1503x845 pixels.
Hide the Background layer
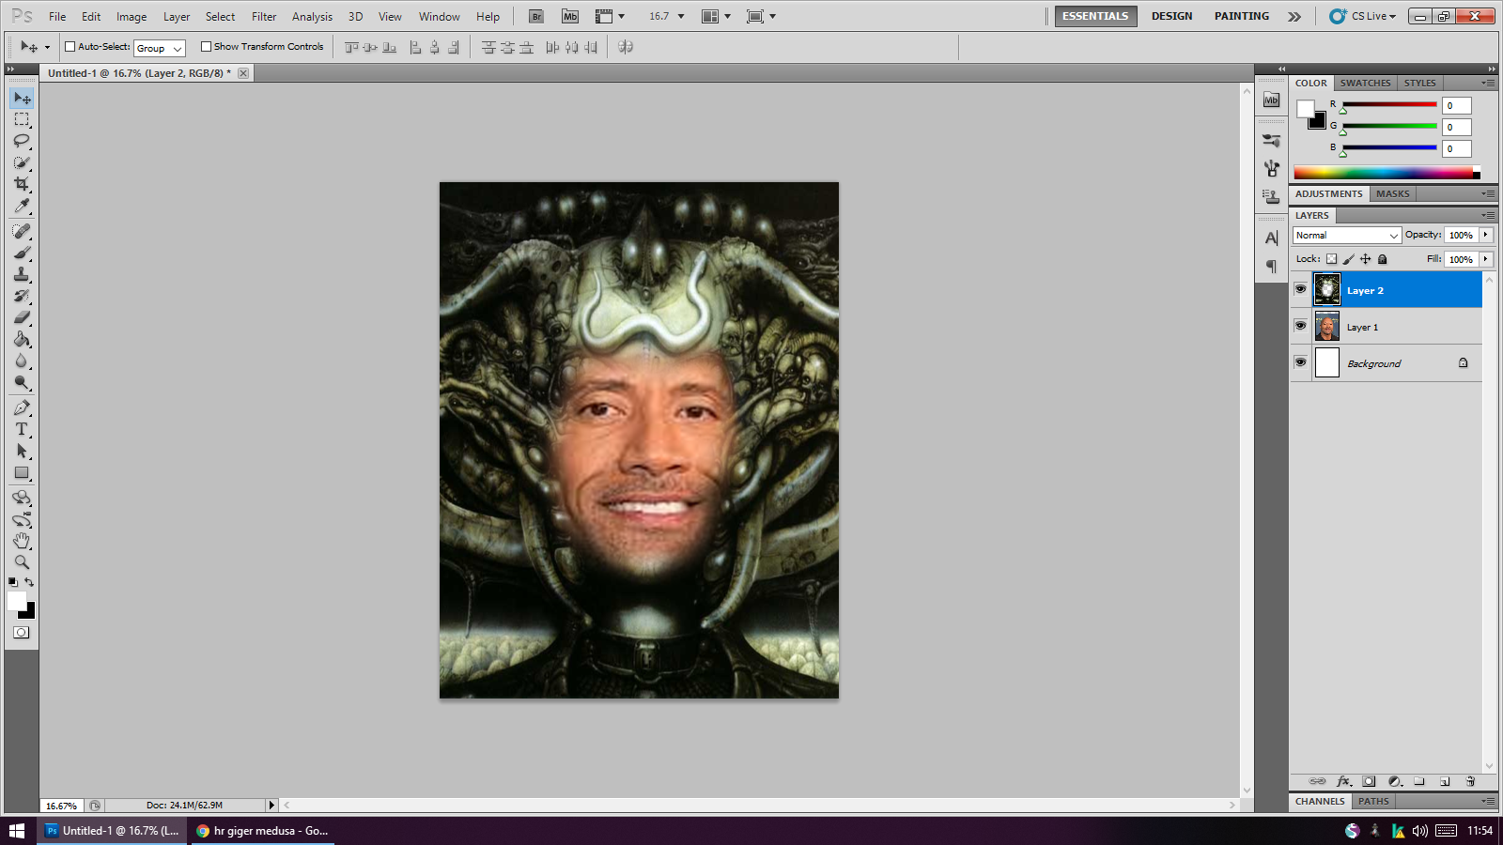point(1300,362)
